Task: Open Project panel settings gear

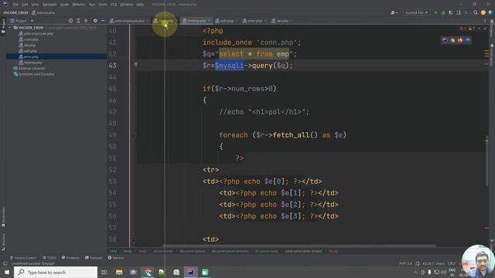Action: click(95, 21)
